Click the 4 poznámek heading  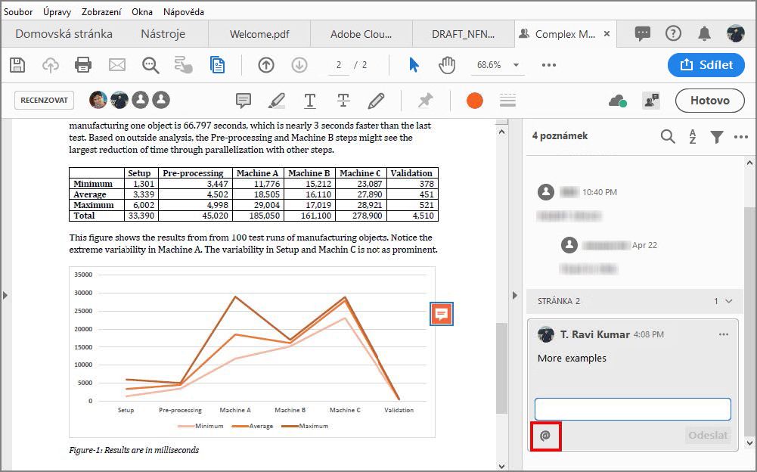coord(560,135)
